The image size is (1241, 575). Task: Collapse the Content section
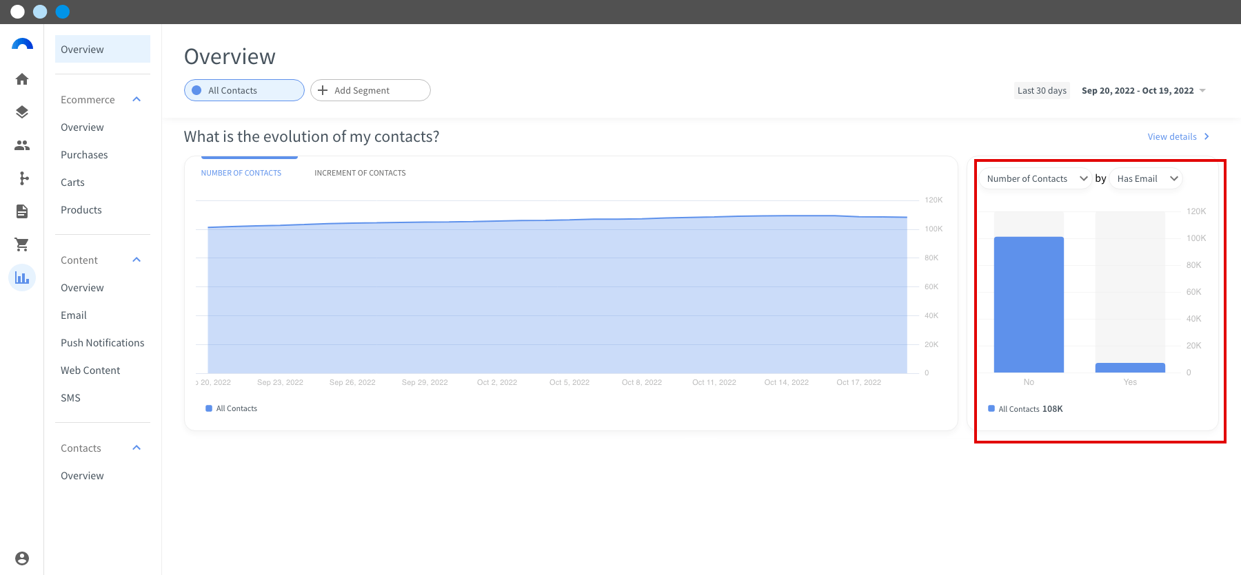tap(137, 260)
